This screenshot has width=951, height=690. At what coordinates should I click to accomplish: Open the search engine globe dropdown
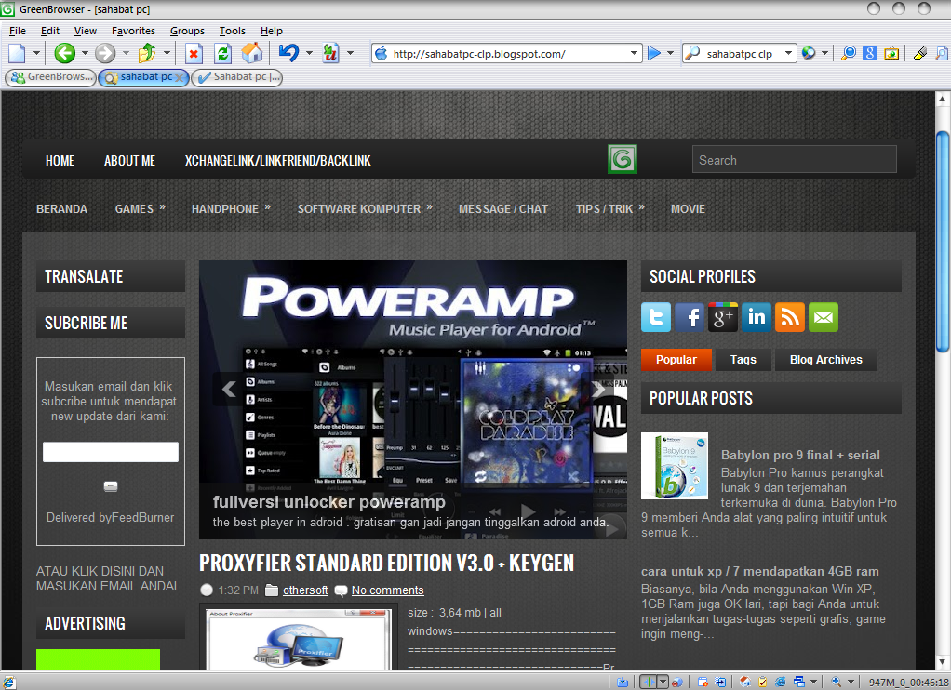pos(824,53)
